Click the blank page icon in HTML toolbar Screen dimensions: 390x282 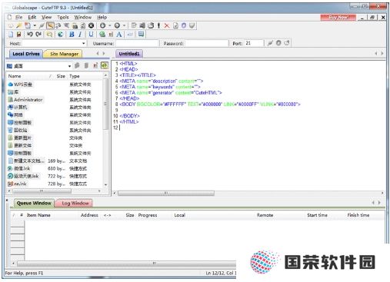click(11, 35)
